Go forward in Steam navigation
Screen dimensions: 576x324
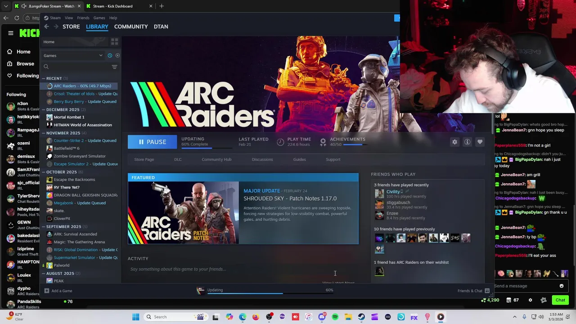tap(56, 27)
